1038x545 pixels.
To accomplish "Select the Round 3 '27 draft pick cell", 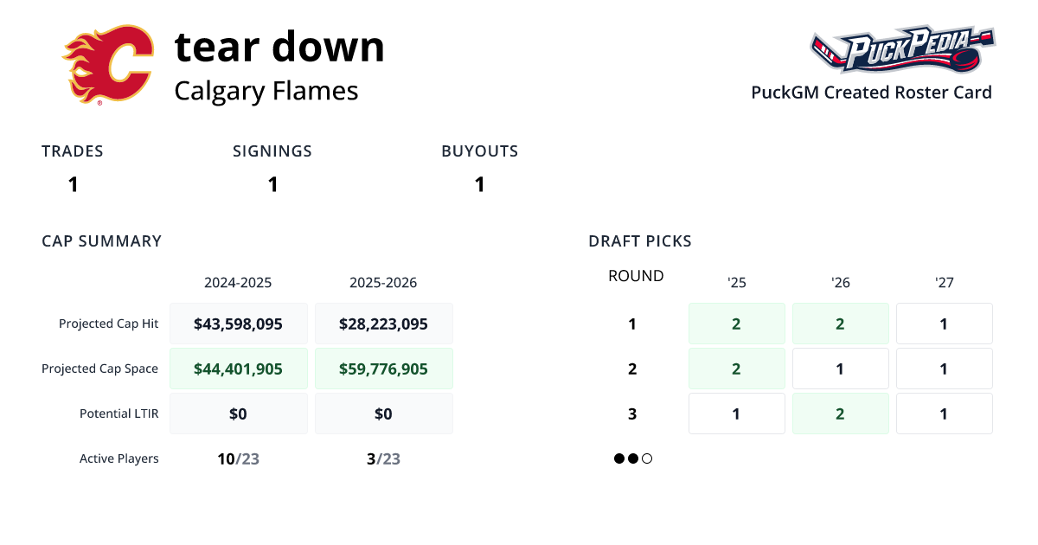I will point(944,414).
